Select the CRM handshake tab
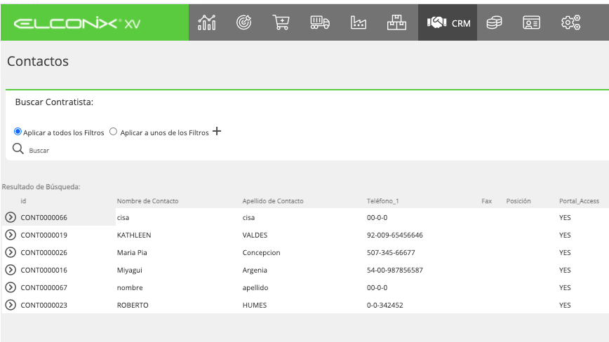The height and width of the screenshot is (342, 609). [448, 22]
